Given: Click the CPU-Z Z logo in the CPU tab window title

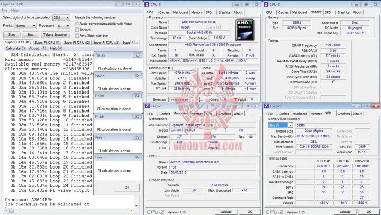Looking at the screenshot, I should point(147,4).
